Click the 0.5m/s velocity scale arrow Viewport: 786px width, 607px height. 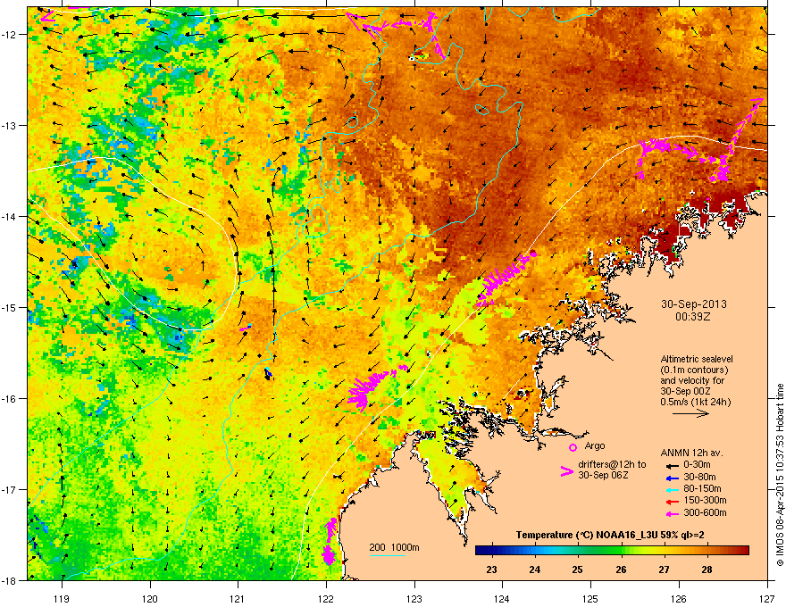[690, 413]
